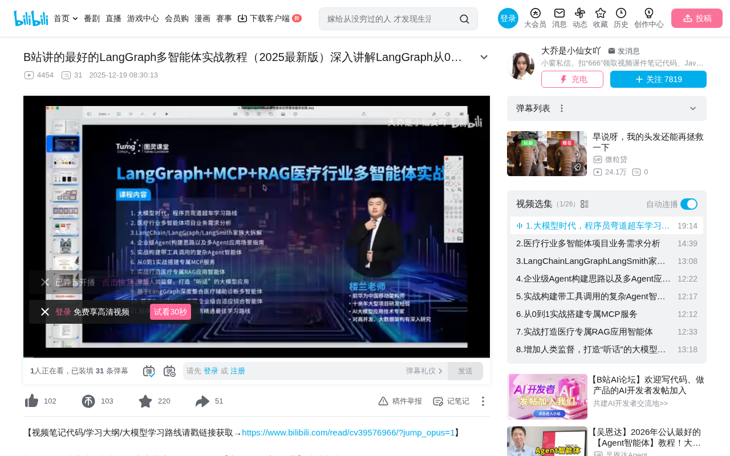Screen dimensions: 730x456
Task: Open the AI开发者 banner thumbnail
Action: click(547, 397)
